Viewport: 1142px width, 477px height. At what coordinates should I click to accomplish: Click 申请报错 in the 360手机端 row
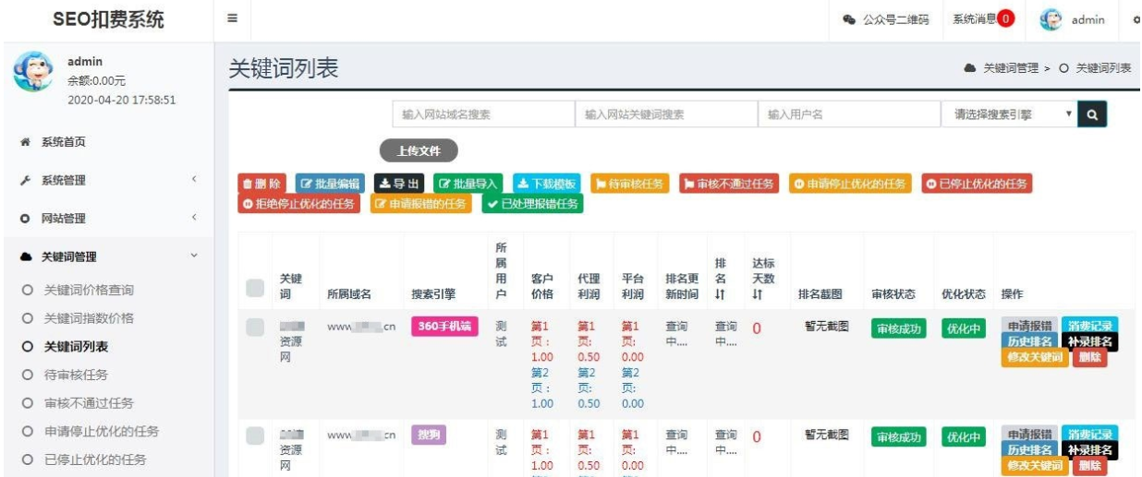pos(1030,326)
